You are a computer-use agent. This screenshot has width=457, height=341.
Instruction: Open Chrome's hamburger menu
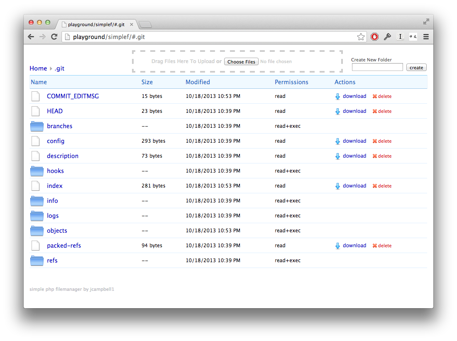coord(426,37)
